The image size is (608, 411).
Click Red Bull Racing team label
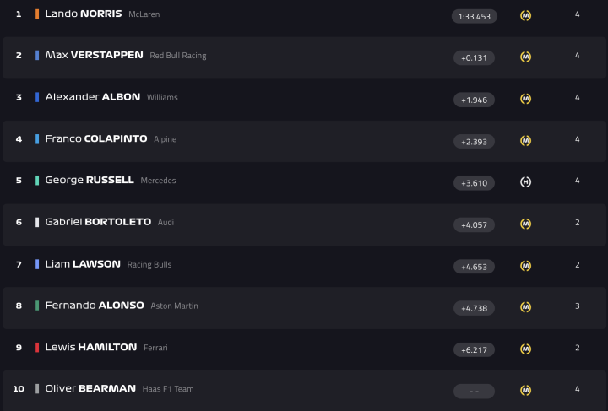(x=177, y=56)
